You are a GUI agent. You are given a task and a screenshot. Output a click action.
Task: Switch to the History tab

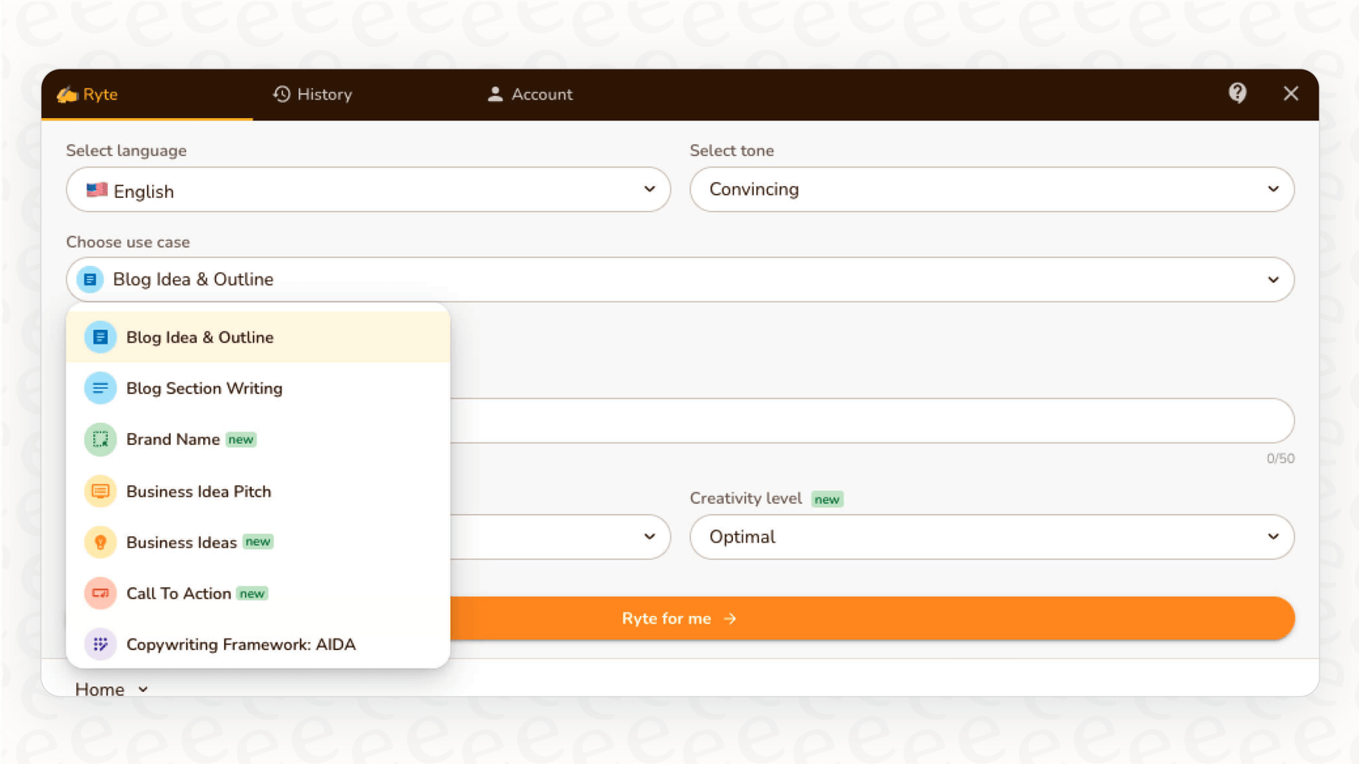click(312, 94)
